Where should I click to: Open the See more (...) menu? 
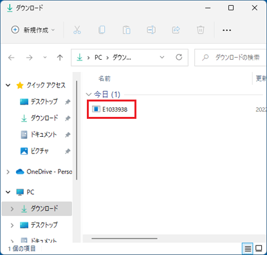[x=226, y=30]
